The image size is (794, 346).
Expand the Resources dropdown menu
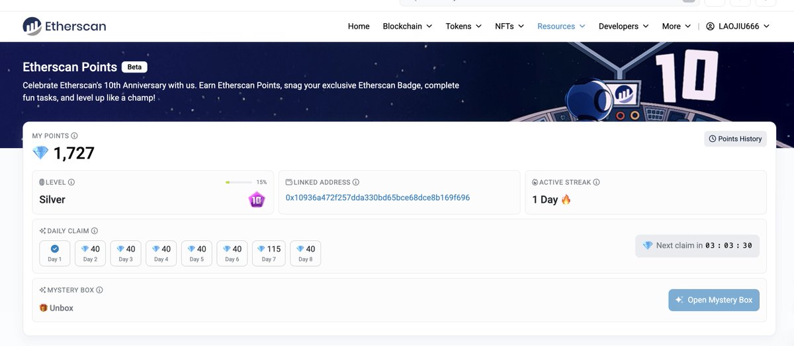click(x=561, y=26)
